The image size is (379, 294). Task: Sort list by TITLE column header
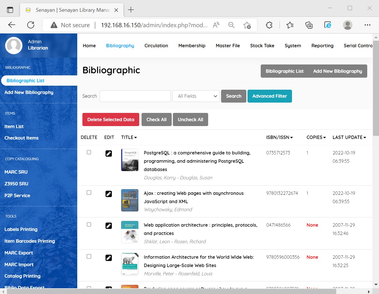(x=129, y=138)
